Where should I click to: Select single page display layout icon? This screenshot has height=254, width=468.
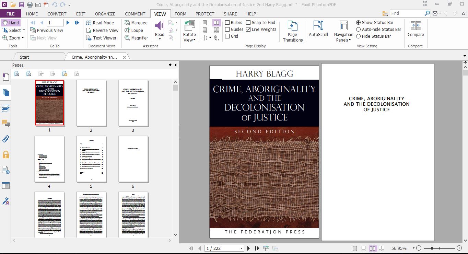[x=204, y=23]
